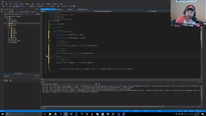Click the white stop-square icon in main toolbar
This screenshot has width=206, height=116.
74,6
